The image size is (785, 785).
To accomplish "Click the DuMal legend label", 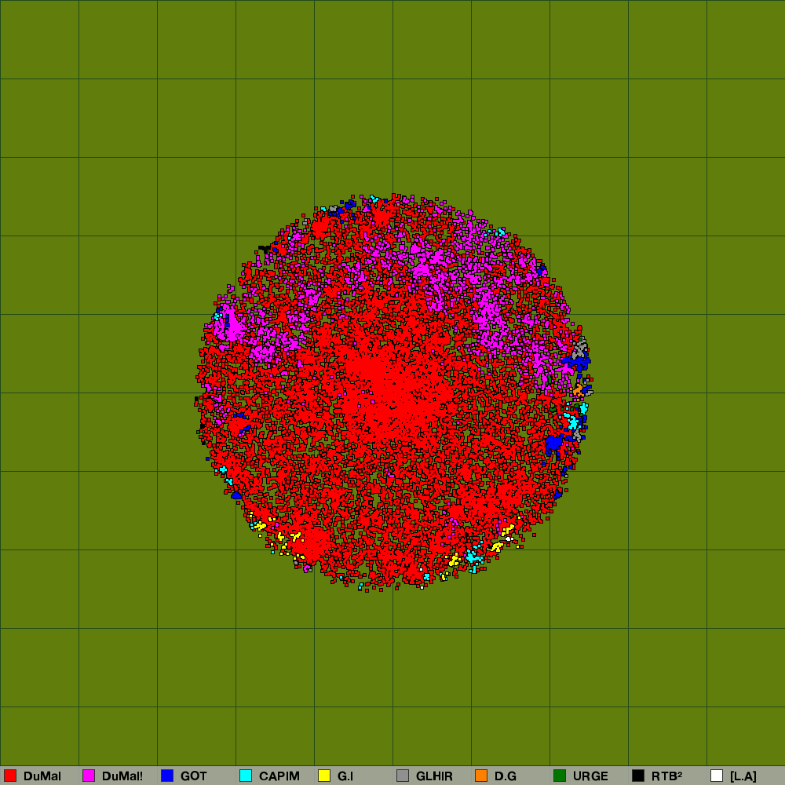I will tap(42, 776).
